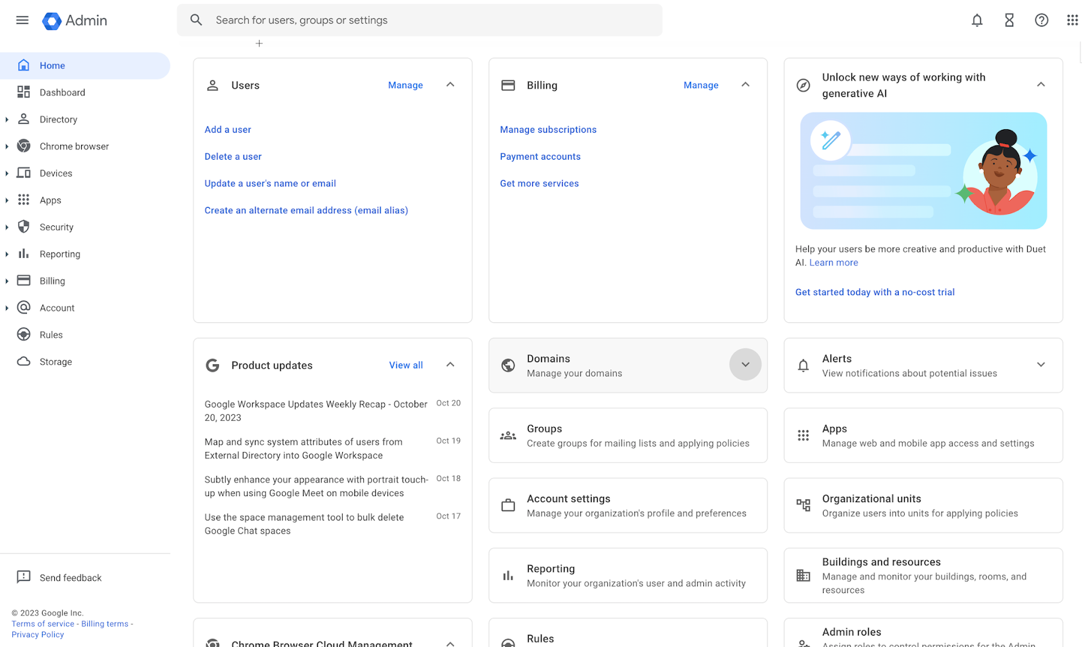Click Delete a user link
The image size is (1082, 647).
[x=233, y=156]
